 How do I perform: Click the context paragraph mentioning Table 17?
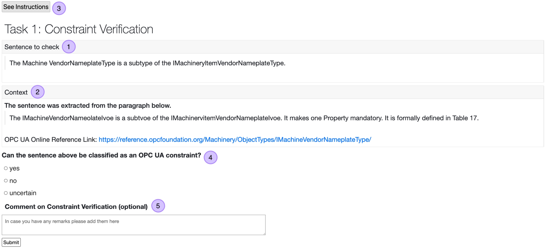point(244,118)
